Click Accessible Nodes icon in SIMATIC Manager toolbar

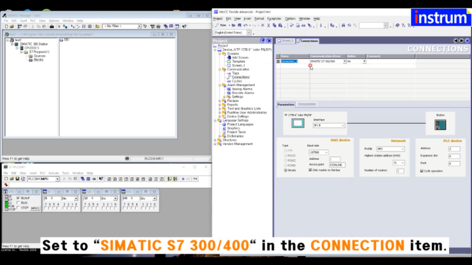pos(20,27)
